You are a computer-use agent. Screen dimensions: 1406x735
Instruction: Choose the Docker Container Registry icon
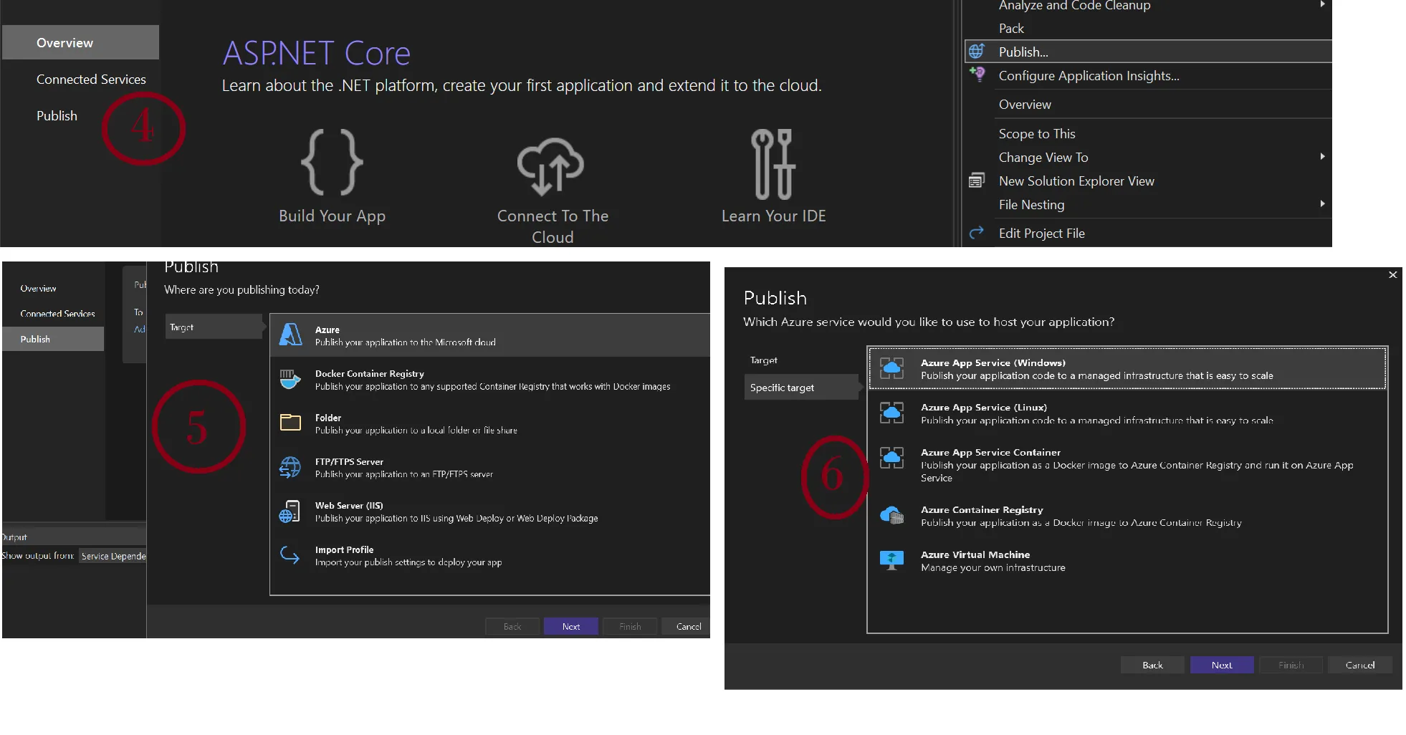pyautogui.click(x=290, y=379)
